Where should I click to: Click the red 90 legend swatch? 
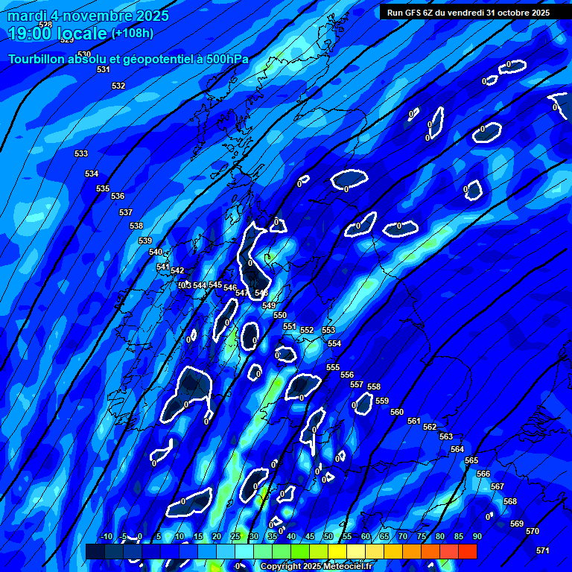coord(468,551)
